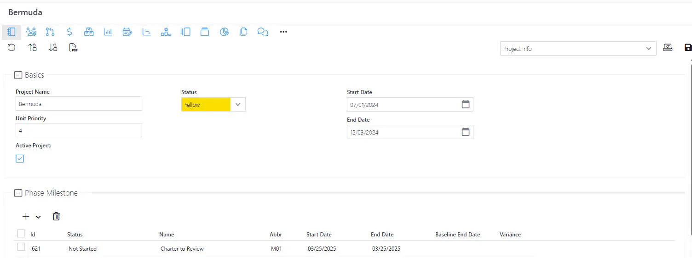Image resolution: width=692 pixels, height=258 pixels.
Task: Click the milestone End Date column header
Action: click(x=382, y=235)
